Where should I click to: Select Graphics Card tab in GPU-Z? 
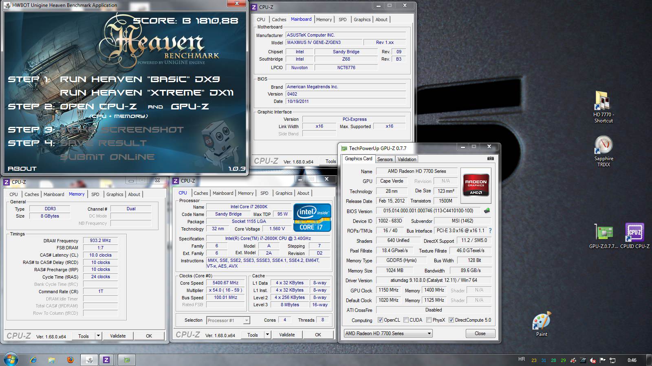[x=358, y=159]
